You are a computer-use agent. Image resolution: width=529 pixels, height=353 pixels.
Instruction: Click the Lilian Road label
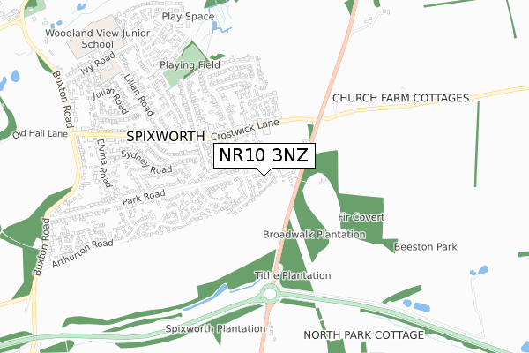point(139,95)
